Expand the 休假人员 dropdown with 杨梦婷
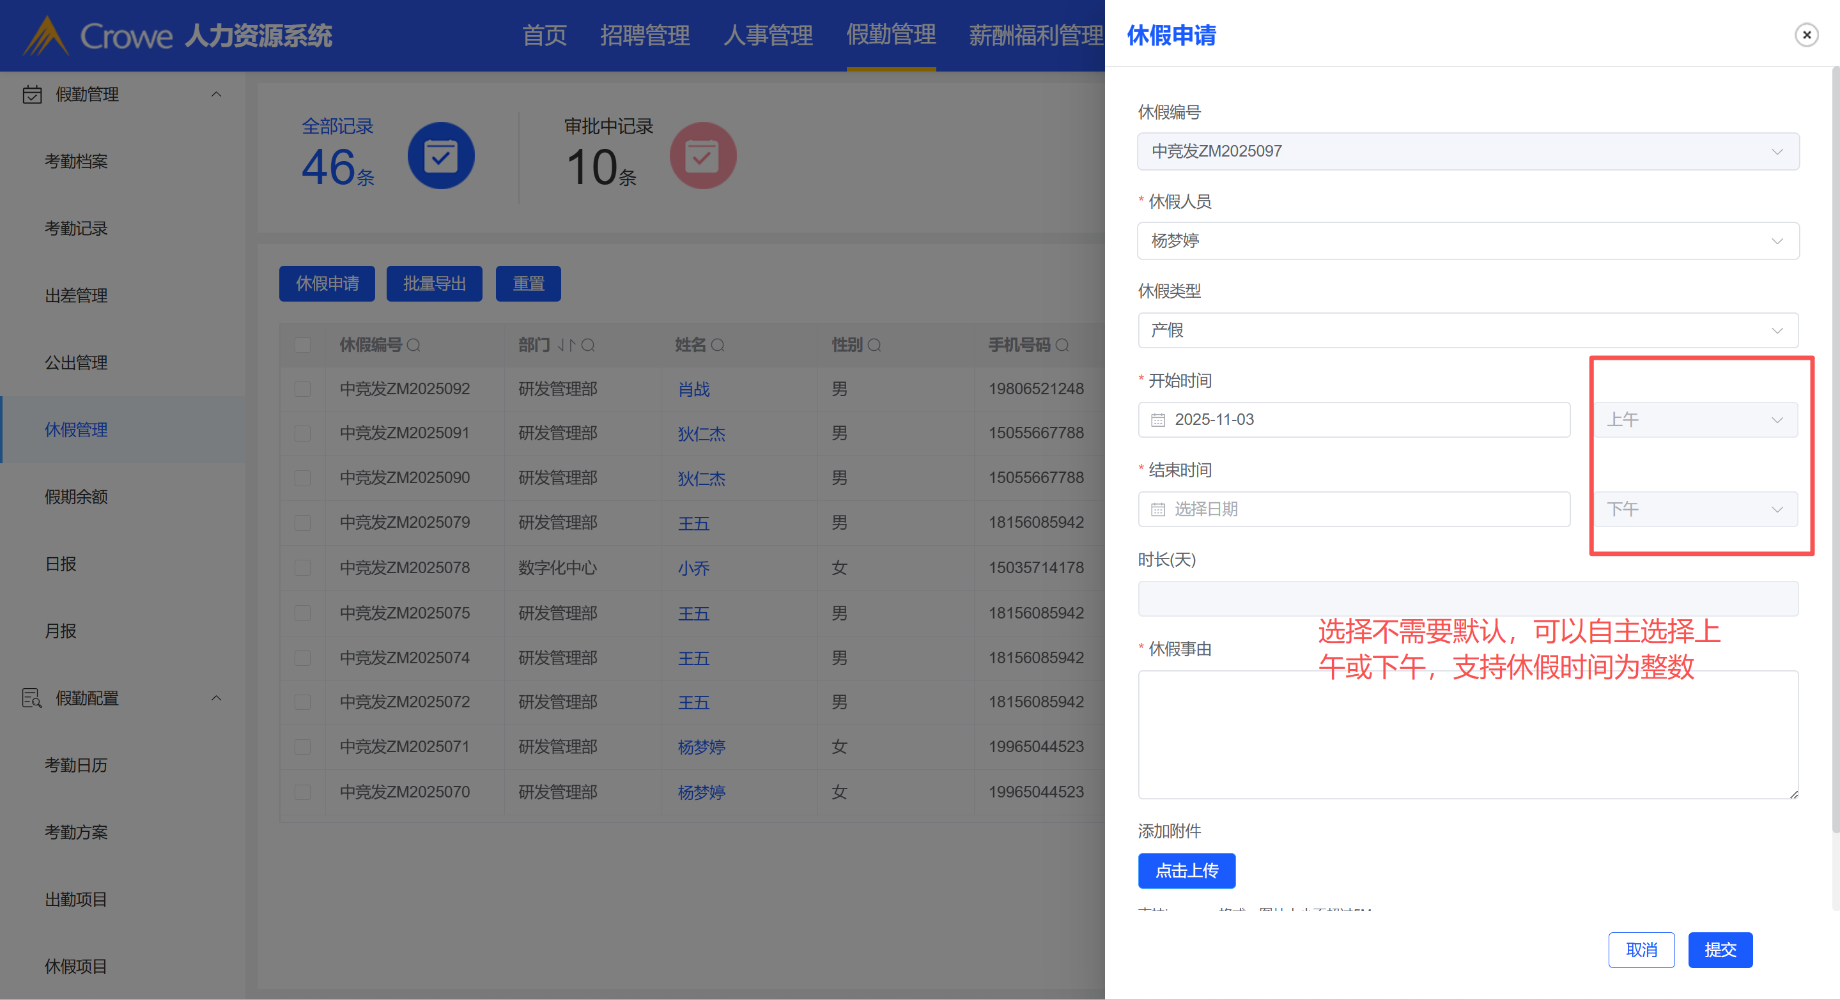Image resolution: width=1840 pixels, height=1000 pixels. click(1467, 241)
